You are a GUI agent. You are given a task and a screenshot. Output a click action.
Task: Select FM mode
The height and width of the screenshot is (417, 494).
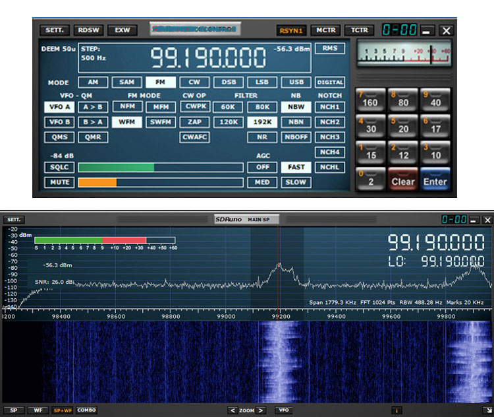pos(160,82)
